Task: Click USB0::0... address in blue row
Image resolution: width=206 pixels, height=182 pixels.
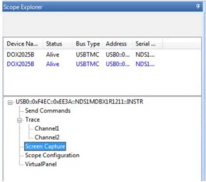Action: click(x=118, y=64)
